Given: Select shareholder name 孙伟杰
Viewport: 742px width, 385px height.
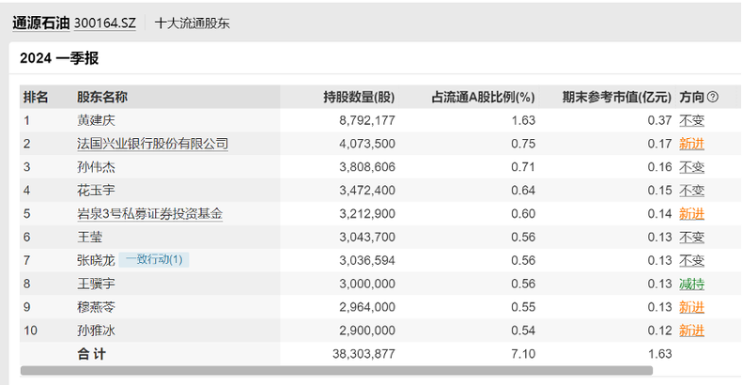Looking at the screenshot, I should [x=96, y=167].
